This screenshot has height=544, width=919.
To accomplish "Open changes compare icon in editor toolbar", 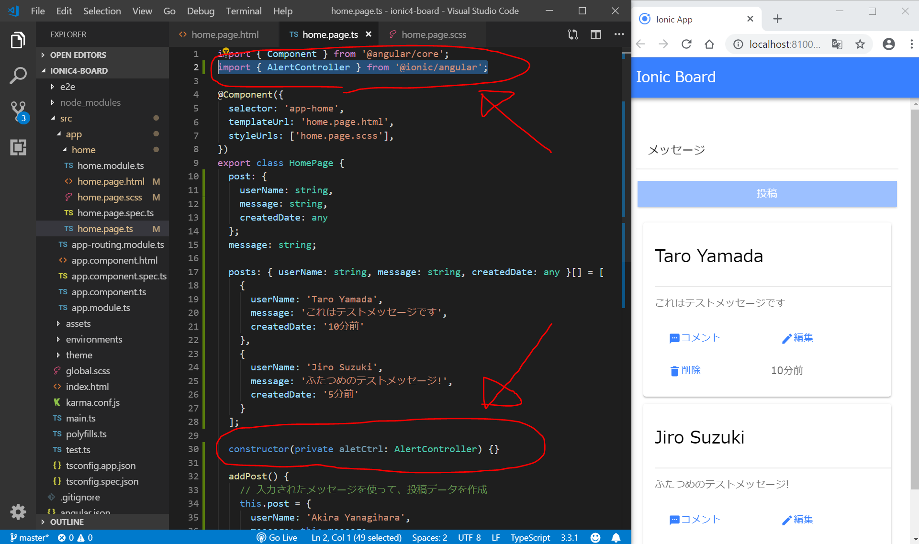I will tap(572, 34).
